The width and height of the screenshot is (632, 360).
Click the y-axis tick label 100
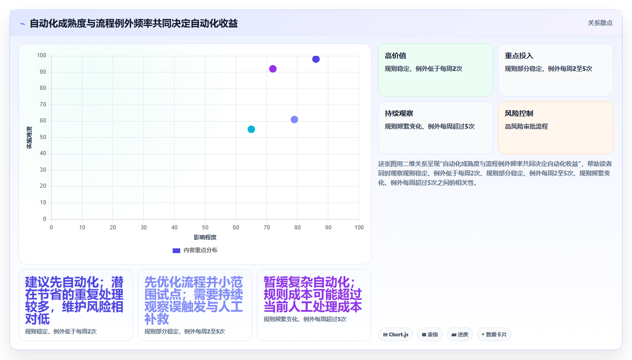(x=41, y=56)
